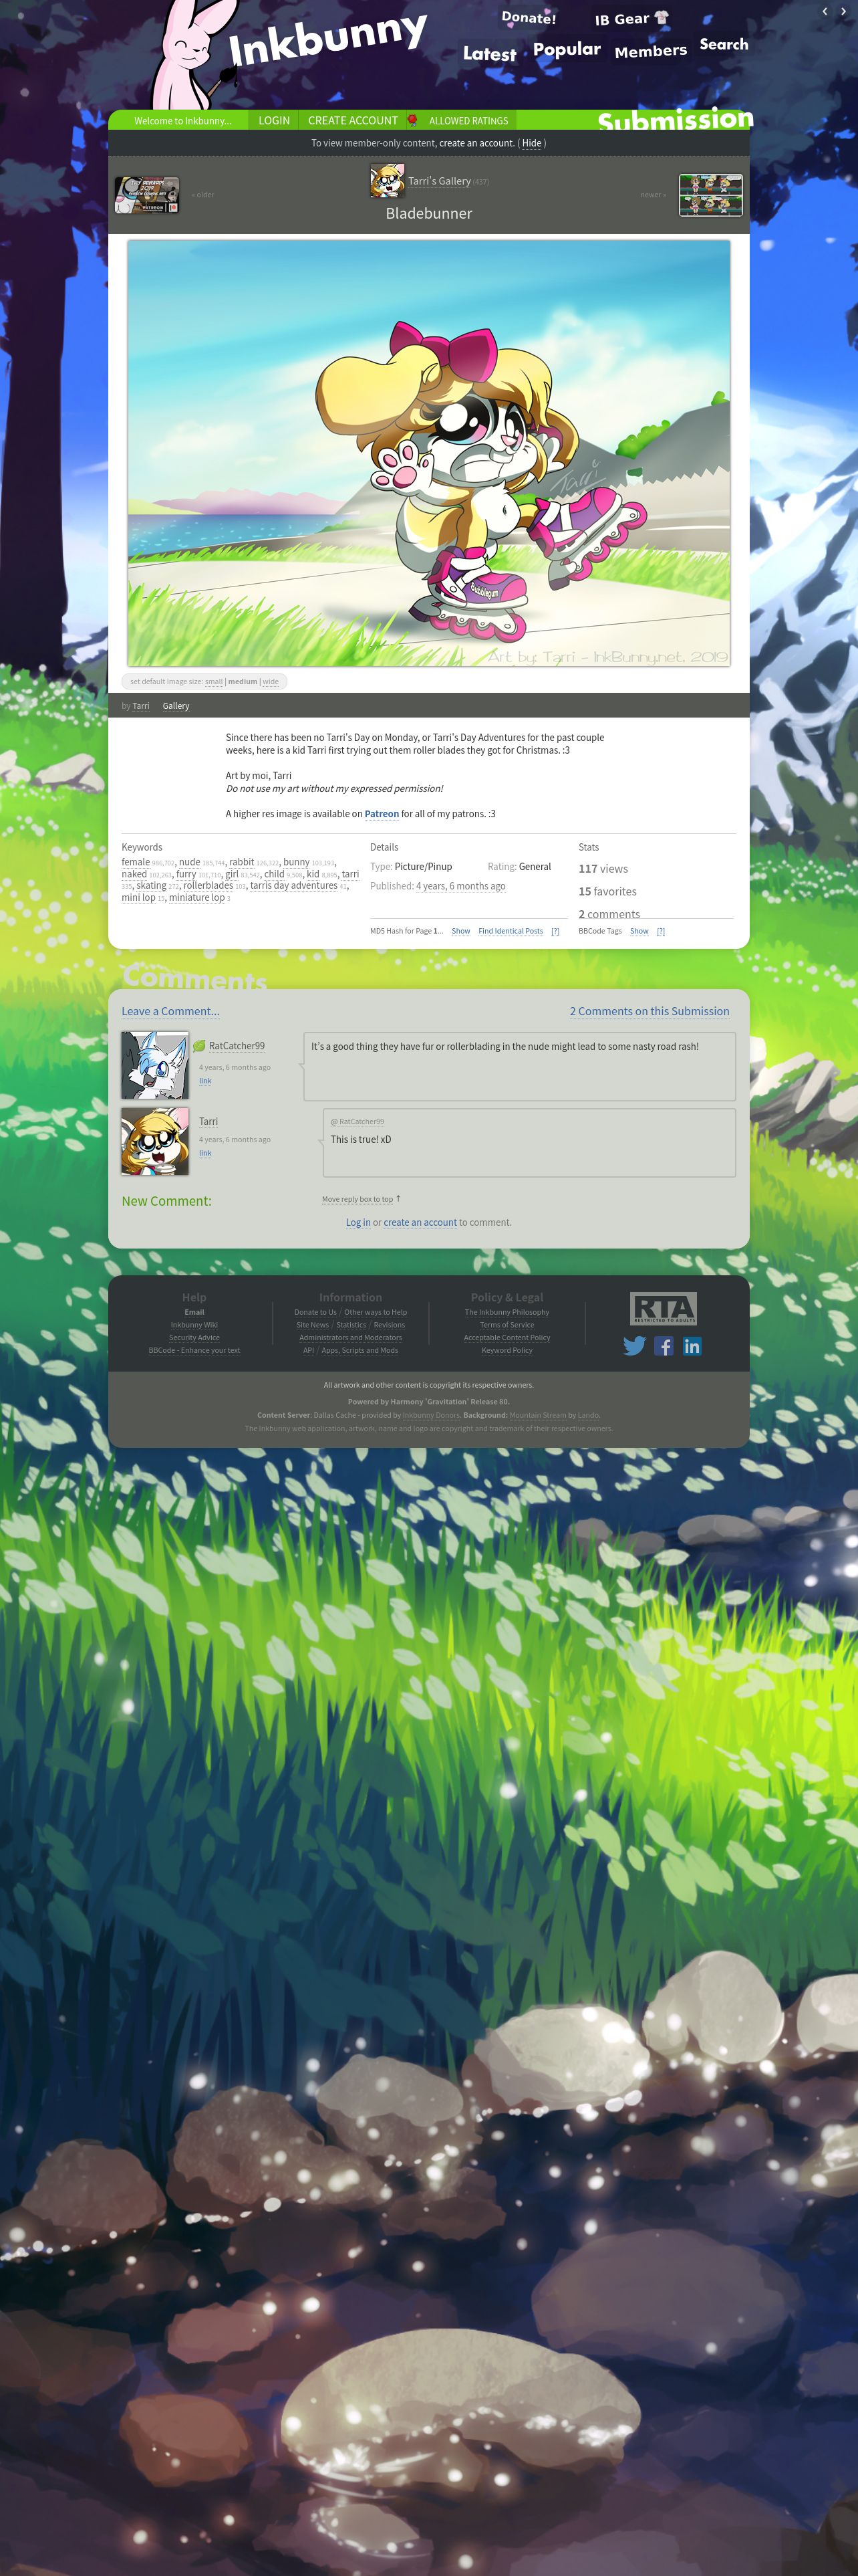
Task: Click the [?] help beside BBCode Tags
Action: 660,931
